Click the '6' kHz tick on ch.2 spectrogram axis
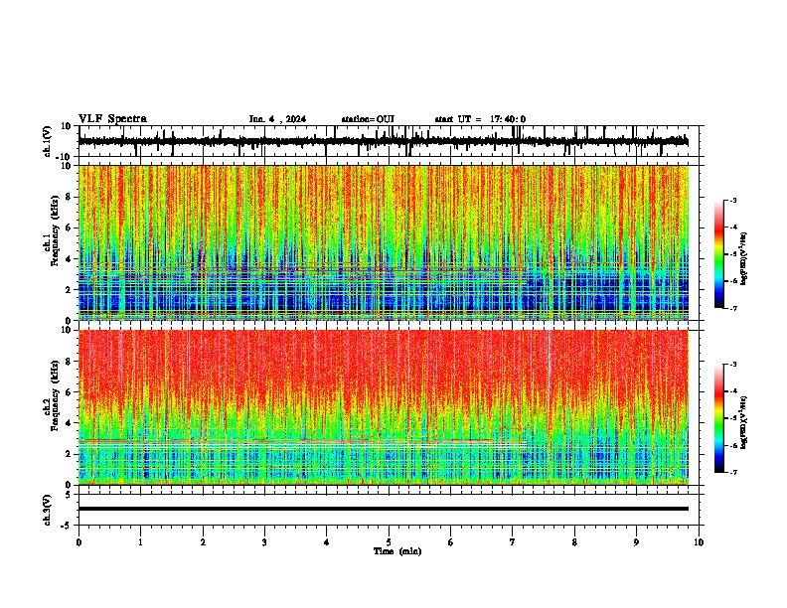This screenshot has height=608, width=787. 69,391
